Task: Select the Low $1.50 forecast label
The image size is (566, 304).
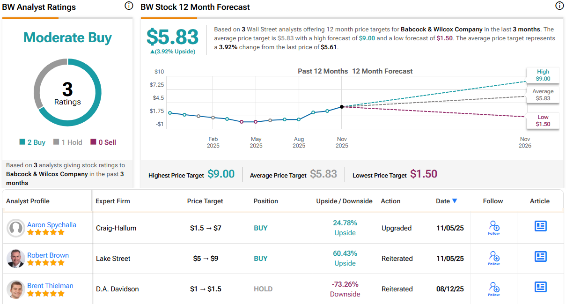Action: [x=543, y=121]
